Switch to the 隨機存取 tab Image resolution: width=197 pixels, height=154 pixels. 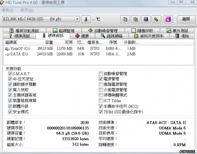142,31
